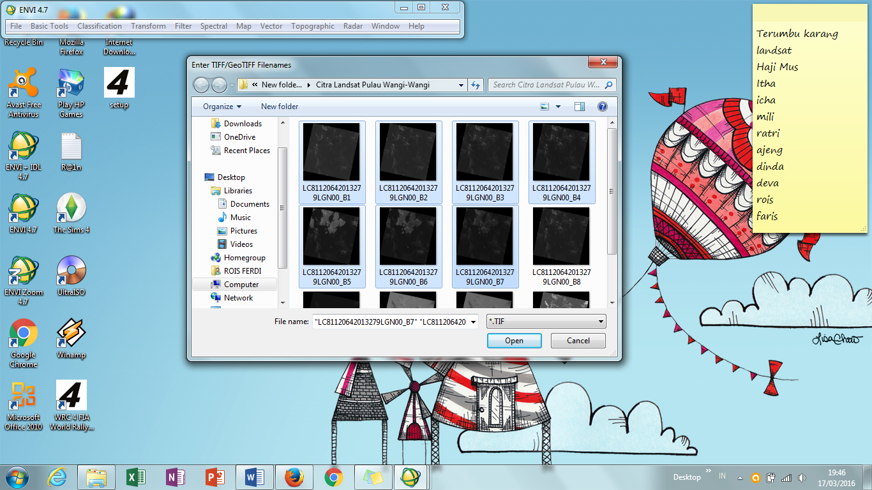Select thumbnail LC81120642013279LGN00_B1

pyautogui.click(x=332, y=162)
